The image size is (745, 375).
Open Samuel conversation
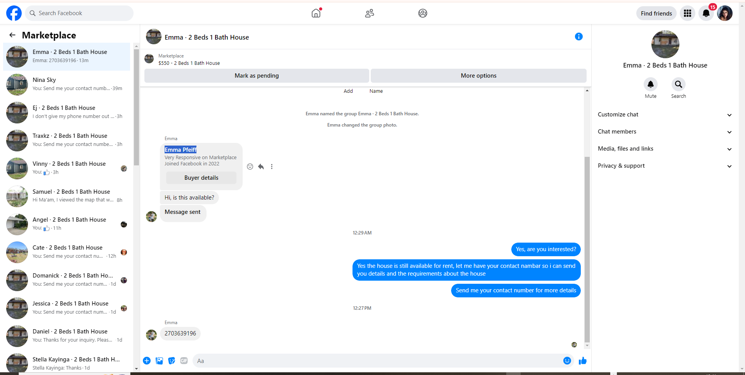pos(67,196)
